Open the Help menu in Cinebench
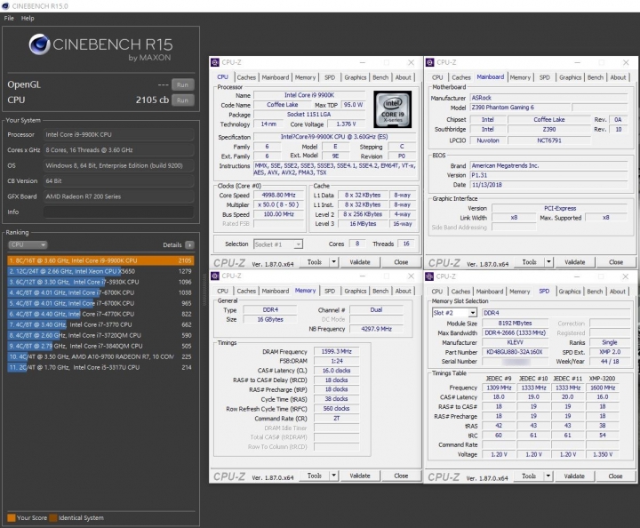This screenshot has height=528, width=640. pos(28,18)
